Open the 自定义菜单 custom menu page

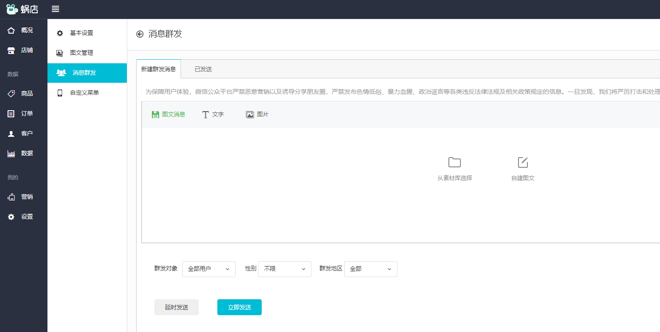pos(83,93)
